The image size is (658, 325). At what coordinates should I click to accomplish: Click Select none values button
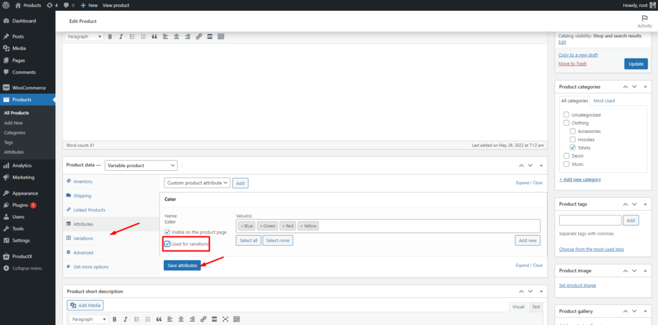tap(278, 241)
